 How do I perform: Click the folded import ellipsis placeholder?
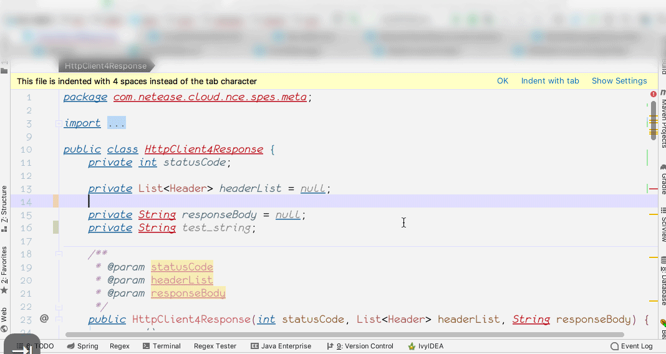click(117, 123)
